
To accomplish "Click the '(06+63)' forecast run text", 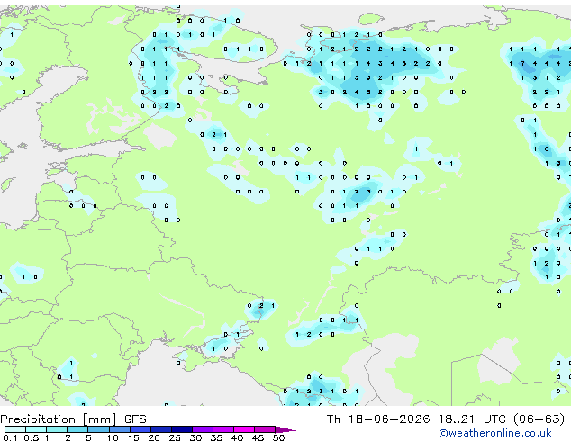I will tap(539, 419).
